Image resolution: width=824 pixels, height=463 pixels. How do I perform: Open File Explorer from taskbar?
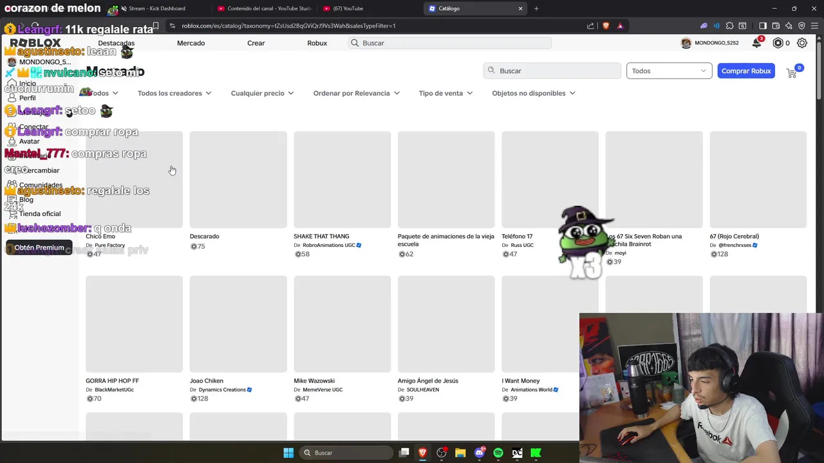460,453
